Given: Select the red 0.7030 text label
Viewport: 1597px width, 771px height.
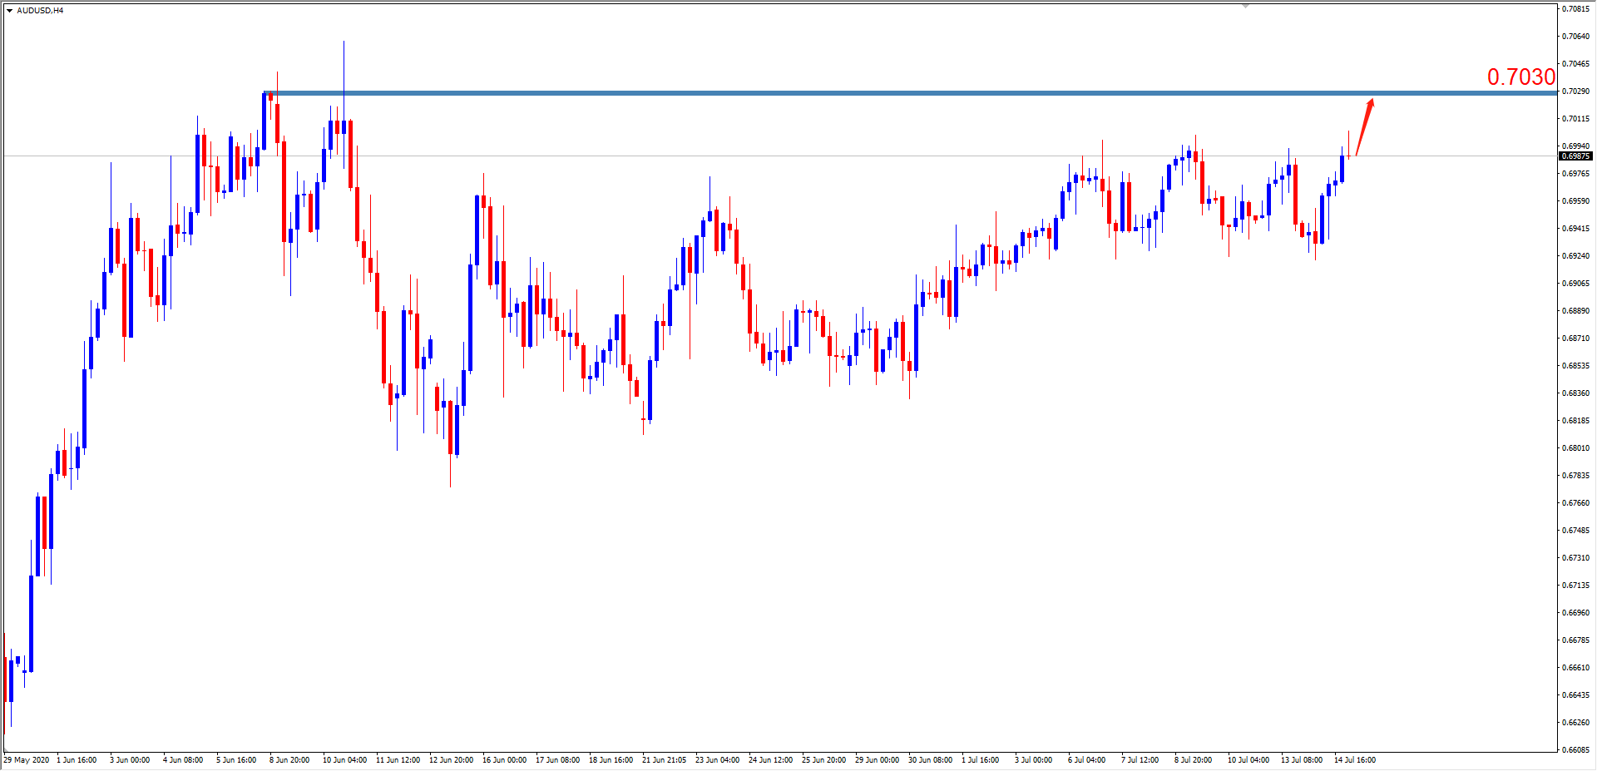Looking at the screenshot, I should pyautogui.click(x=1520, y=77).
